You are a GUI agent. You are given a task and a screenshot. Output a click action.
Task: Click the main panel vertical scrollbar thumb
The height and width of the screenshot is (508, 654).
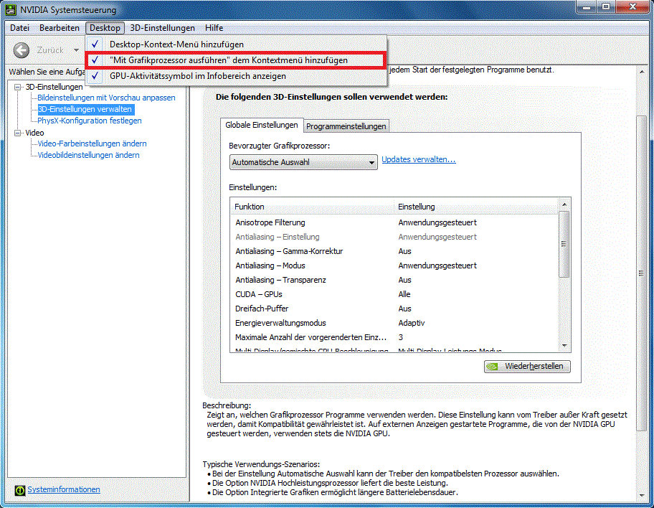tap(642, 273)
